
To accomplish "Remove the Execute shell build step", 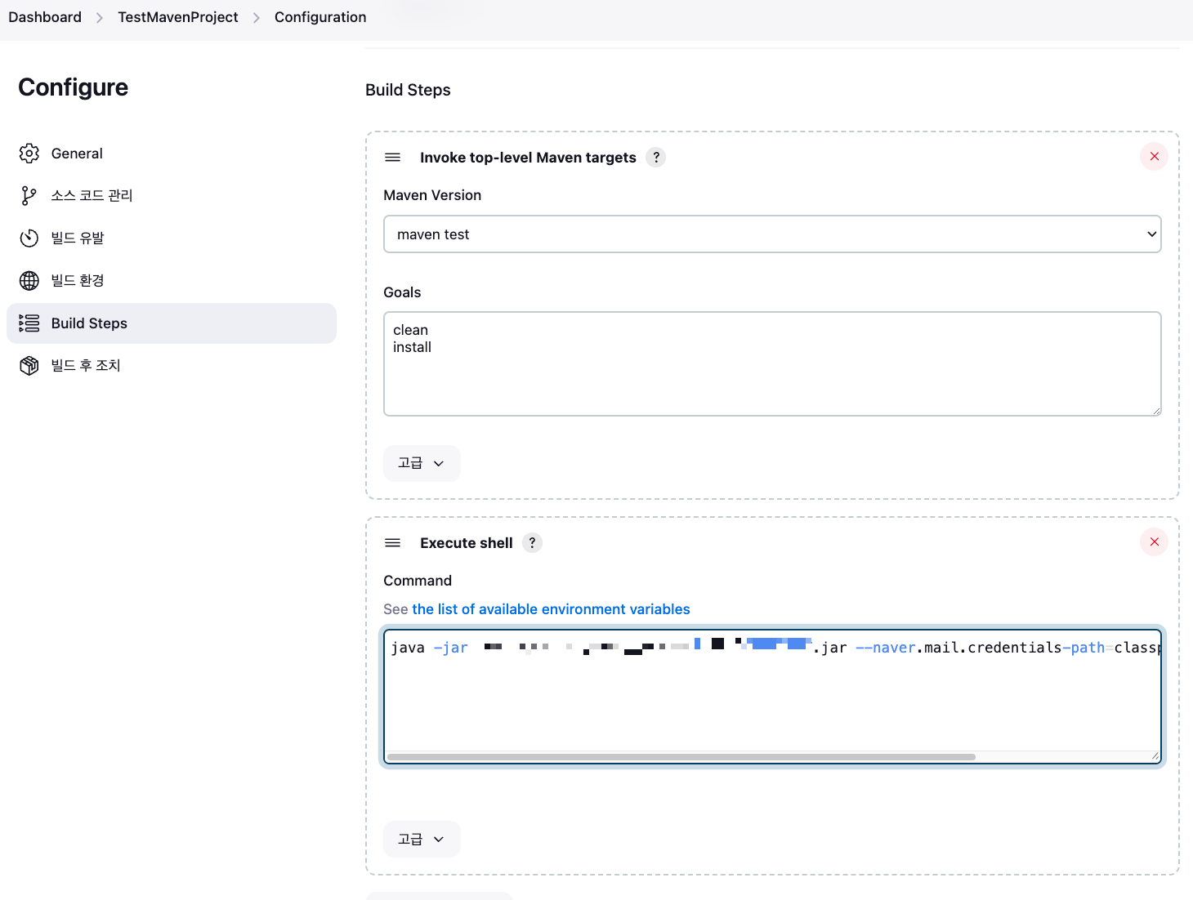I will (1154, 542).
